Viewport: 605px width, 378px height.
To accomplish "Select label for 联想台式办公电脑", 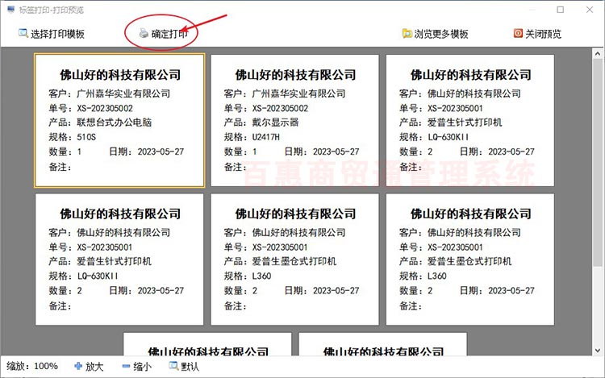I will point(119,121).
